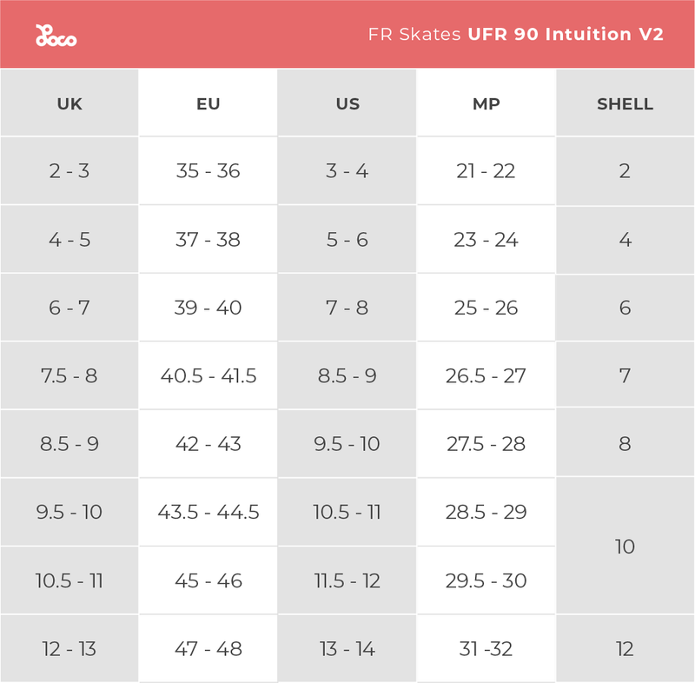The height and width of the screenshot is (683, 695).
Task: Select the UK column header
Action: (69, 103)
